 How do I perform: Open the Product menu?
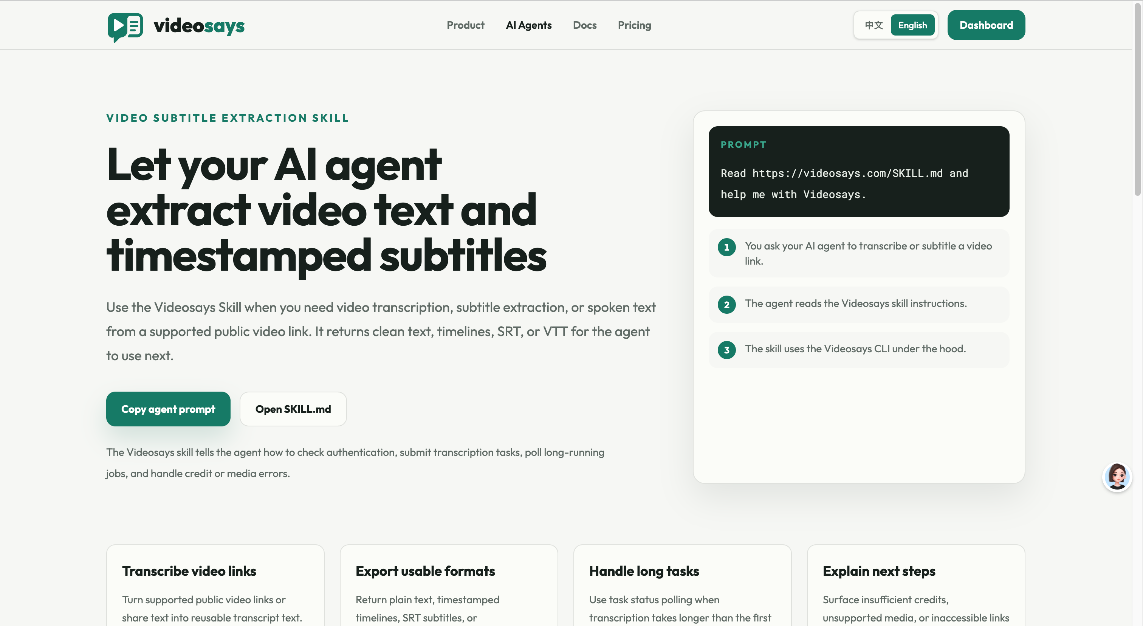465,25
